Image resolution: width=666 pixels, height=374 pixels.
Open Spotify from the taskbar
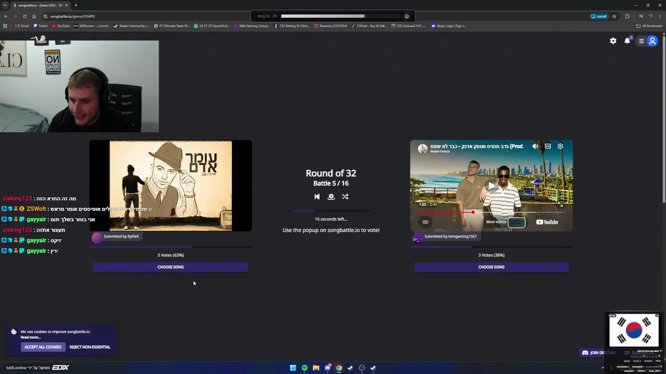pyautogui.click(x=304, y=368)
